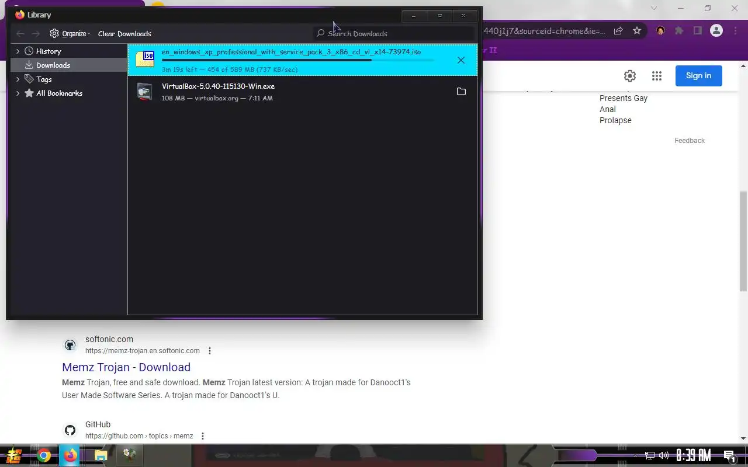Switch to Chrome from the taskbar
748x467 pixels.
pos(44,455)
